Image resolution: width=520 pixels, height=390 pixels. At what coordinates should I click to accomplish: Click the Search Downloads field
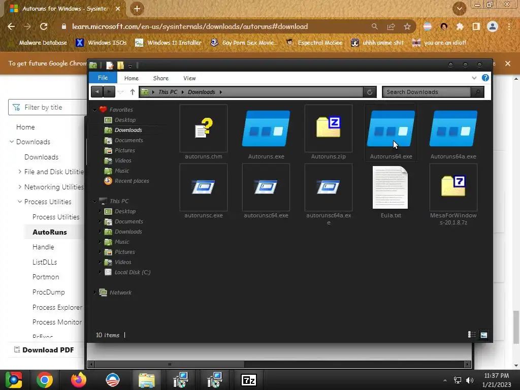427,92
